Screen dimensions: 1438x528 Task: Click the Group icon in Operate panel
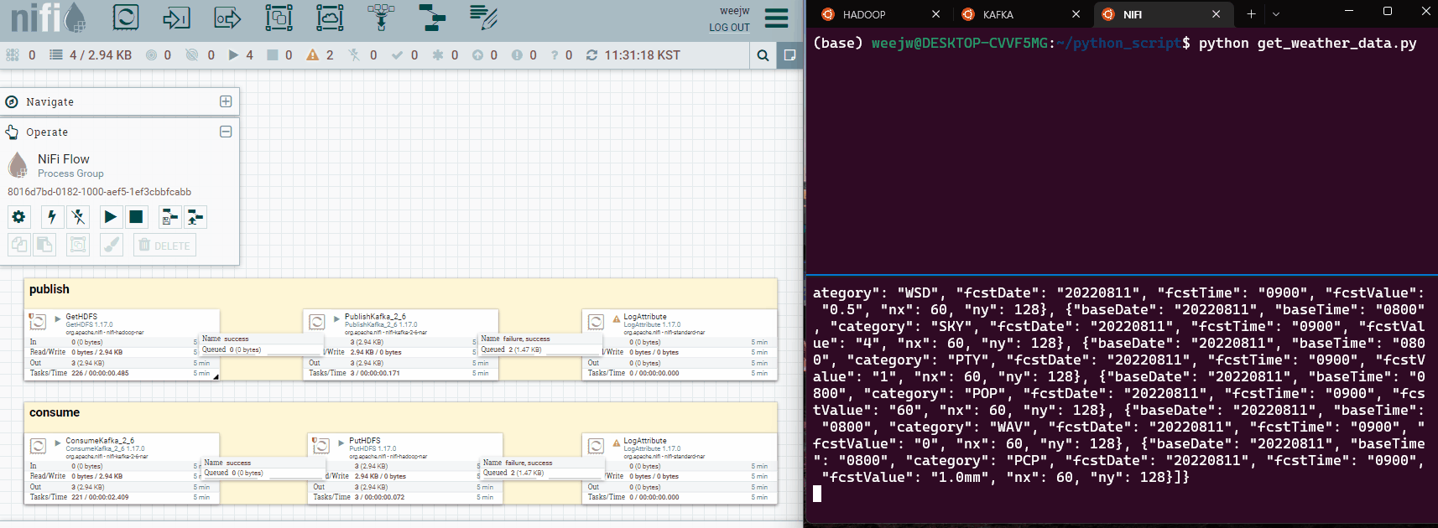pyautogui.click(x=78, y=245)
